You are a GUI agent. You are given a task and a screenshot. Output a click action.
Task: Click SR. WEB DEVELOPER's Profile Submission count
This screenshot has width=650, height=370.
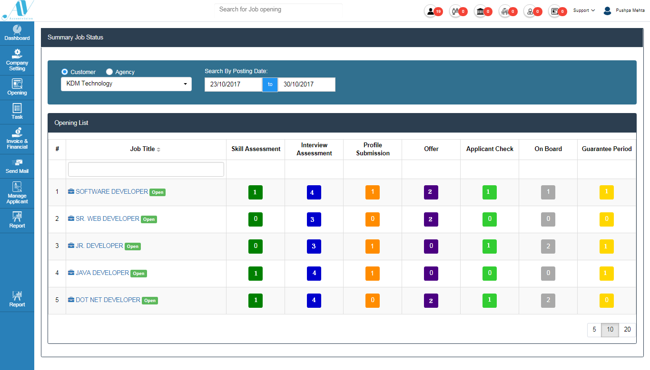[x=373, y=219]
